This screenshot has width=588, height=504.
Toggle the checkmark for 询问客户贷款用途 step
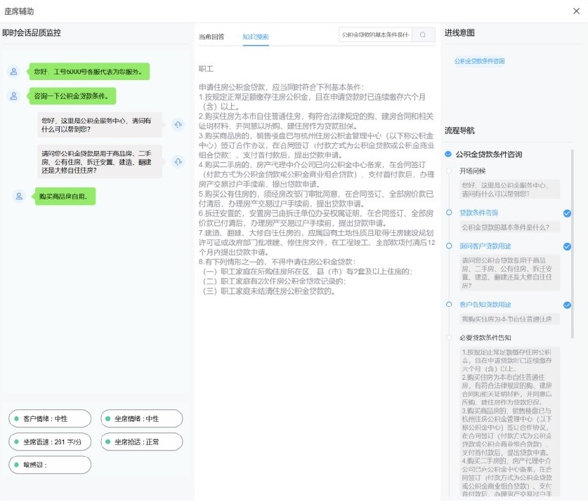pyautogui.click(x=567, y=246)
